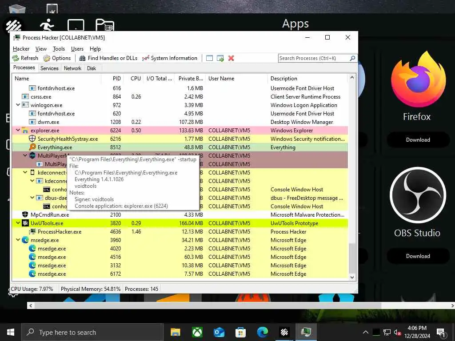This screenshot has width=455, height=341.
Task: Select the msedge.exe icon with PID 4020
Action: point(32,249)
